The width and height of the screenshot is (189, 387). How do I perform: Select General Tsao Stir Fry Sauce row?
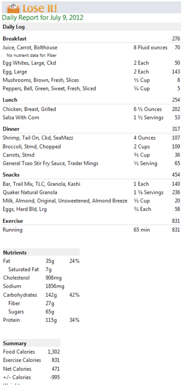91,163
